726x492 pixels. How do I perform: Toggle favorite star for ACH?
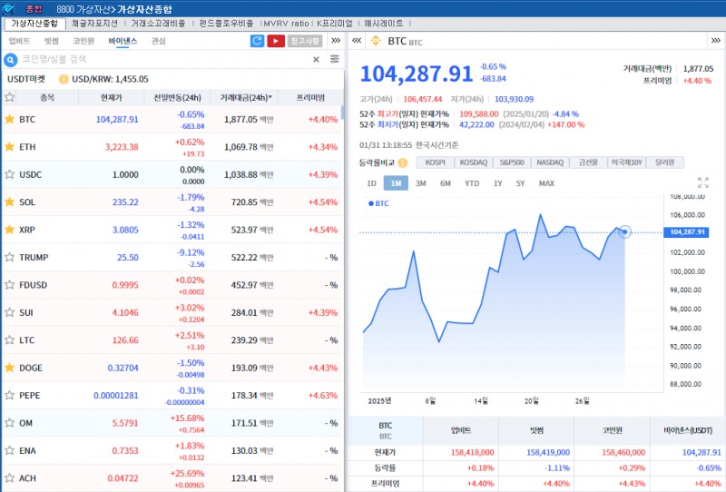pyautogui.click(x=9, y=477)
